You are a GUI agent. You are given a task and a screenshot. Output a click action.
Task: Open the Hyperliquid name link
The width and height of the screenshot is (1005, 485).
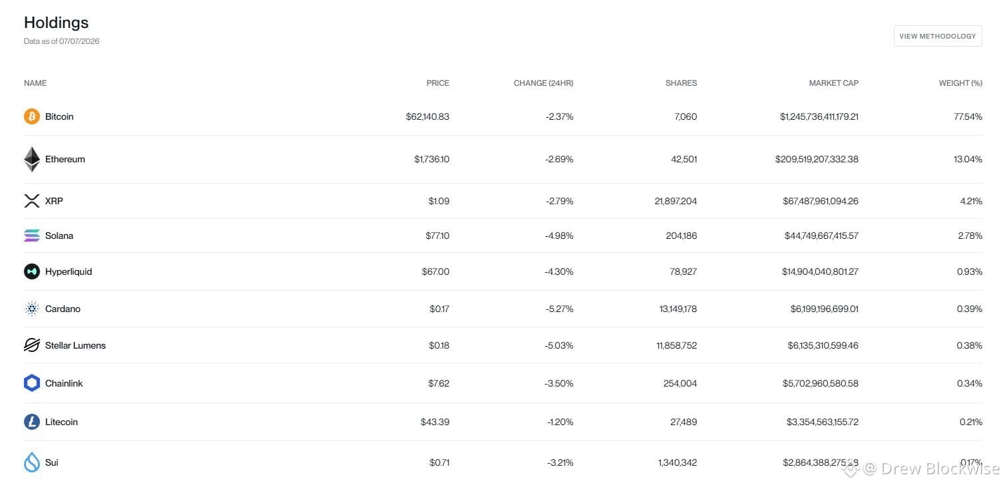click(69, 271)
